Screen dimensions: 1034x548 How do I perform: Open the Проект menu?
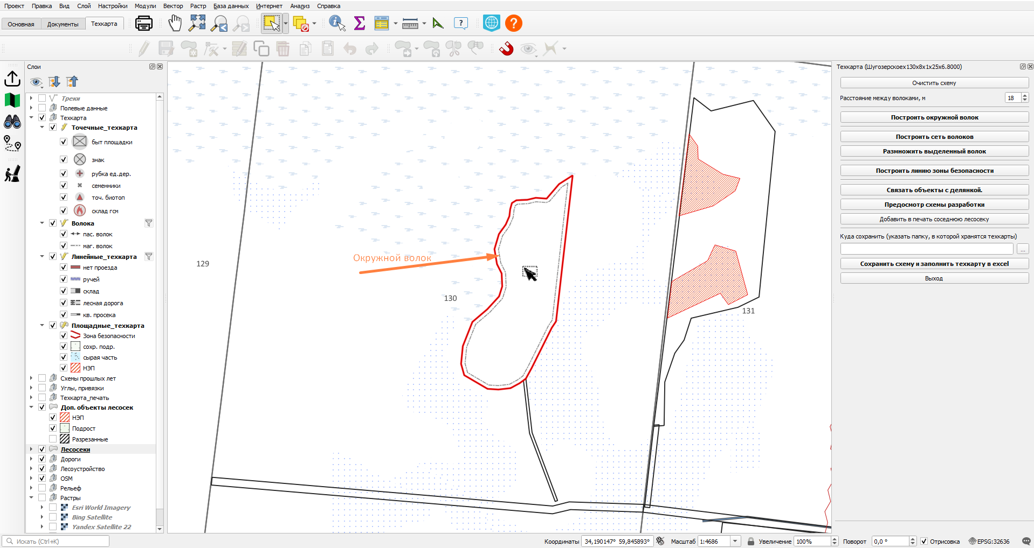pyautogui.click(x=14, y=6)
